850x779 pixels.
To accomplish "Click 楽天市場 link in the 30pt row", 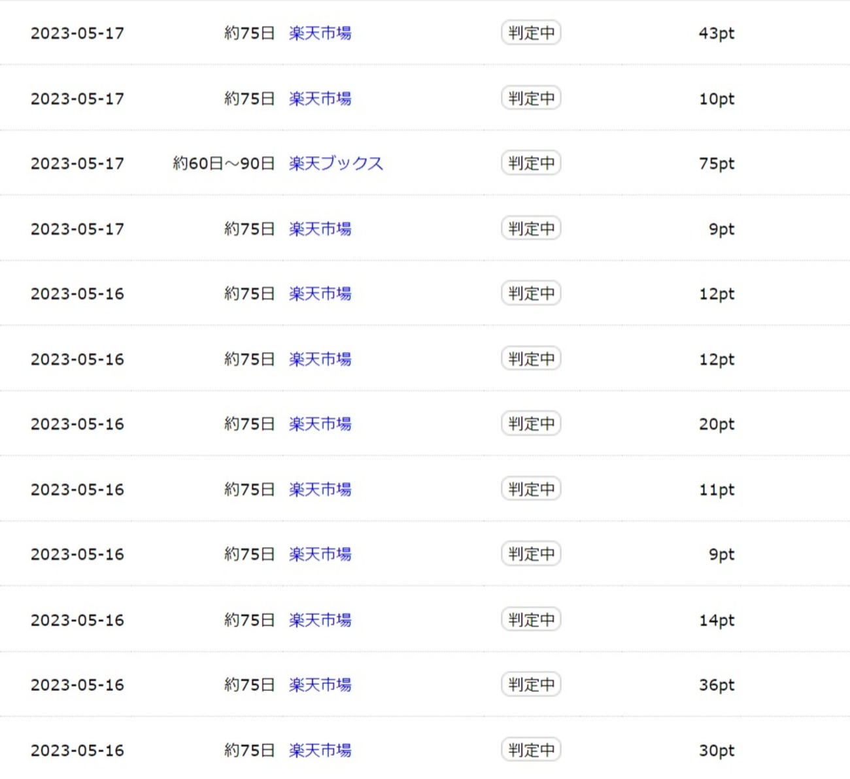I will 320,750.
